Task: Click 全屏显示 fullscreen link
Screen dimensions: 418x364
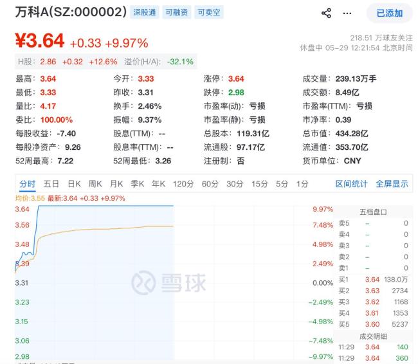Action: [x=392, y=184]
